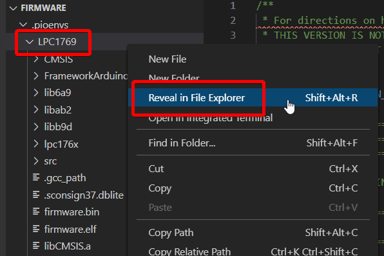Expand the src folder chevron
The height and width of the screenshot is (256, 384).
[x=36, y=161]
